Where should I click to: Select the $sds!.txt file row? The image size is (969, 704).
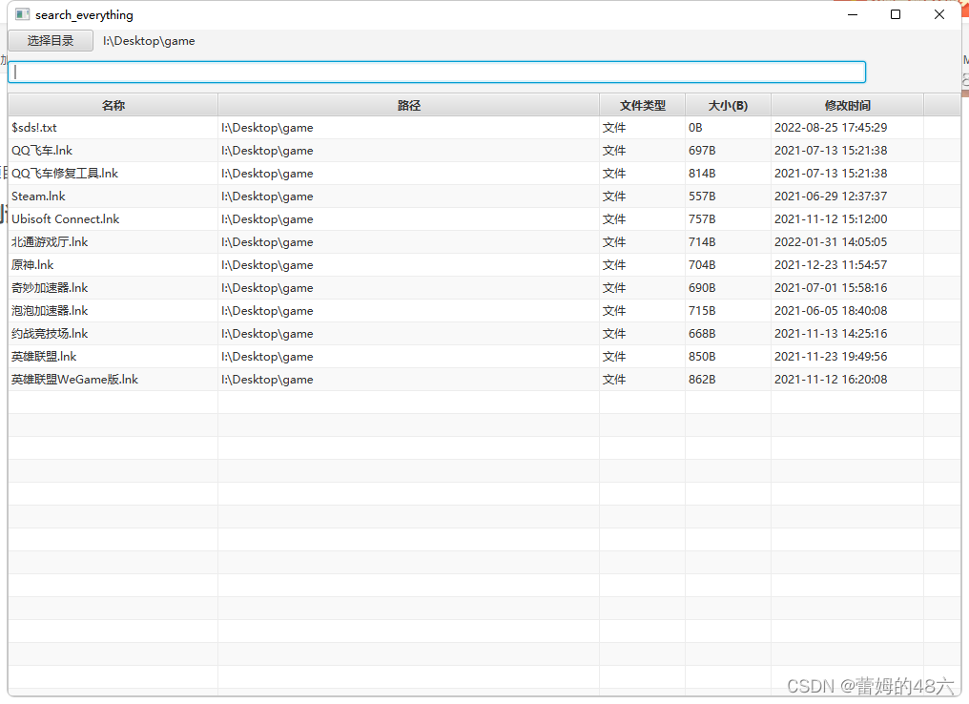tap(484, 127)
